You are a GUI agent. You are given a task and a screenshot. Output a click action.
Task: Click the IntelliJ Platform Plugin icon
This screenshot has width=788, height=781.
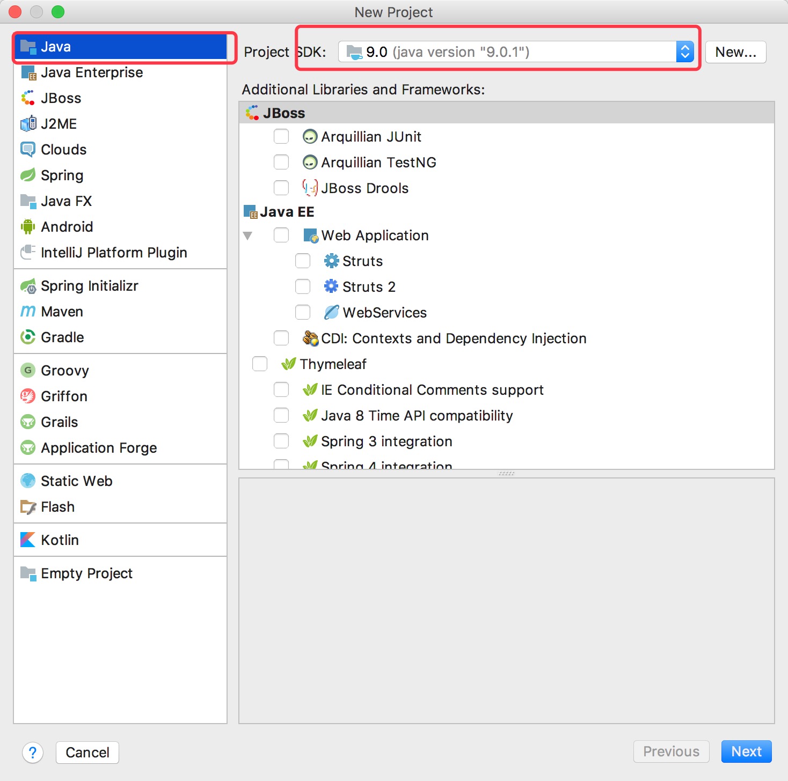coord(28,253)
